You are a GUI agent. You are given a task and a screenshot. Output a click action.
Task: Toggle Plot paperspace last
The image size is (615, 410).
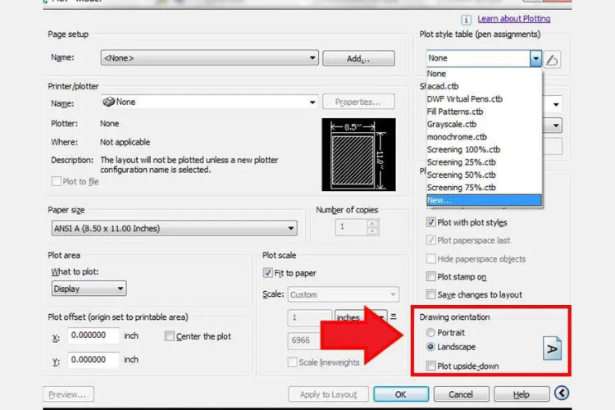430,240
